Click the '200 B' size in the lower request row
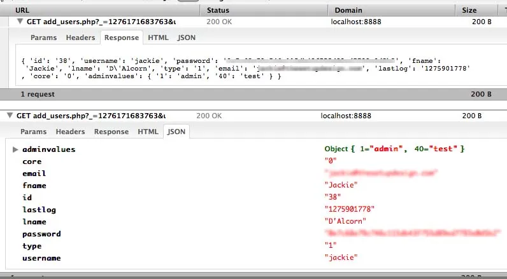The width and height of the screenshot is (507, 279). (x=472, y=116)
